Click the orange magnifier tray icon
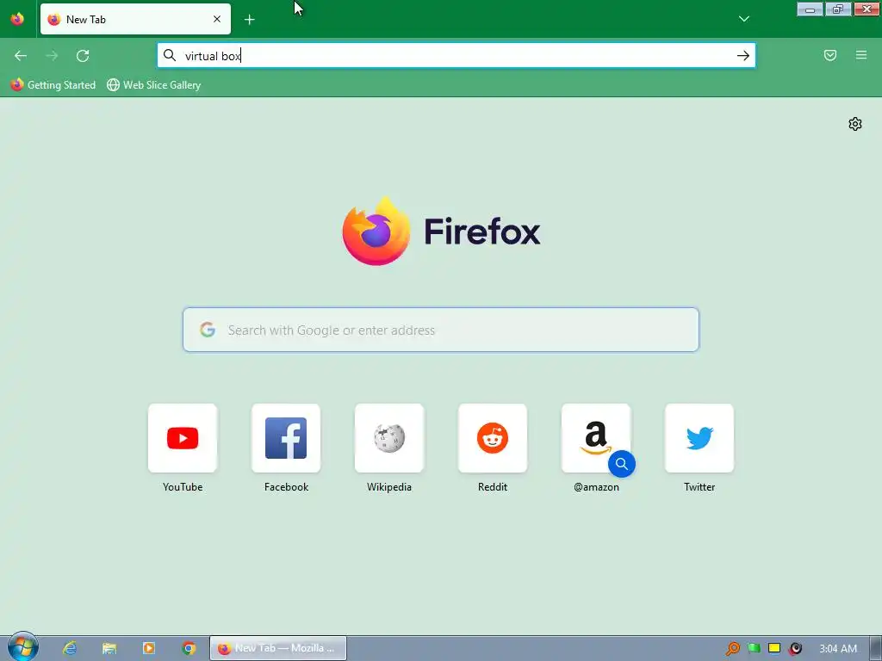The image size is (882, 661). coord(732,649)
